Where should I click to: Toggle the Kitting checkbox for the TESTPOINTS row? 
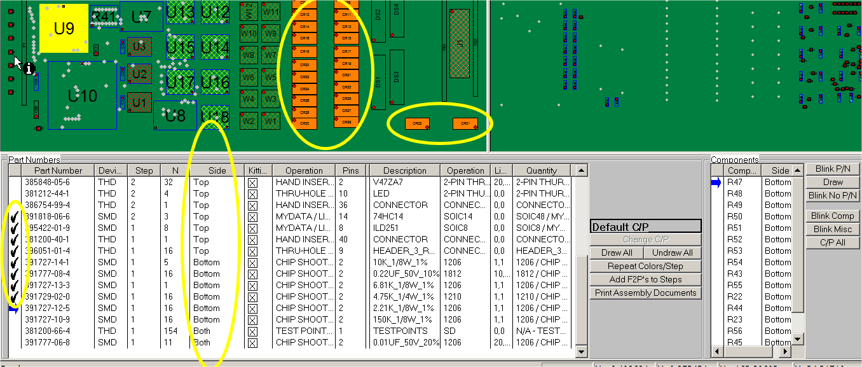pyautogui.click(x=252, y=331)
